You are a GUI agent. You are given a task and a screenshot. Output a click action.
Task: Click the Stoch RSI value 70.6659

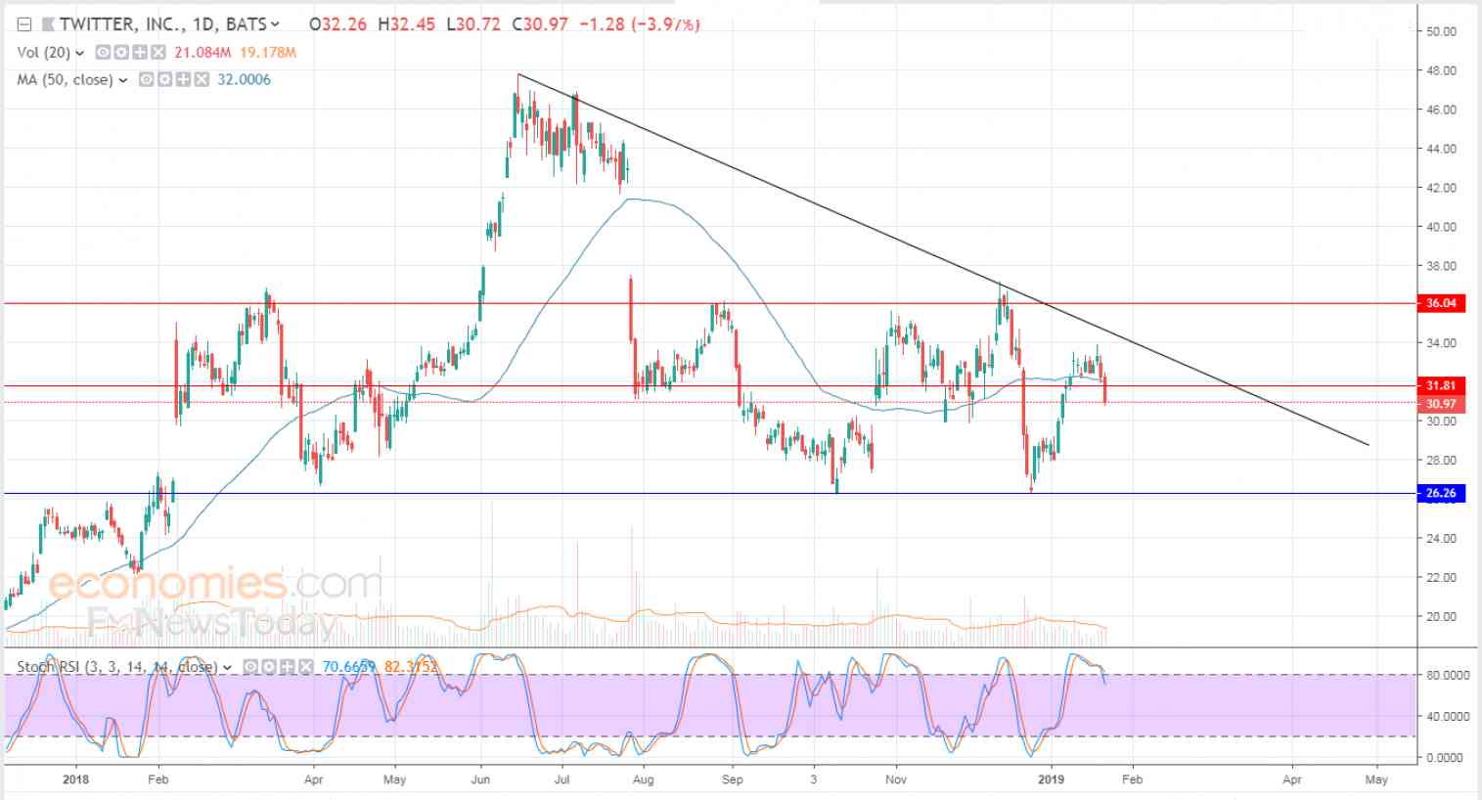(x=350, y=667)
